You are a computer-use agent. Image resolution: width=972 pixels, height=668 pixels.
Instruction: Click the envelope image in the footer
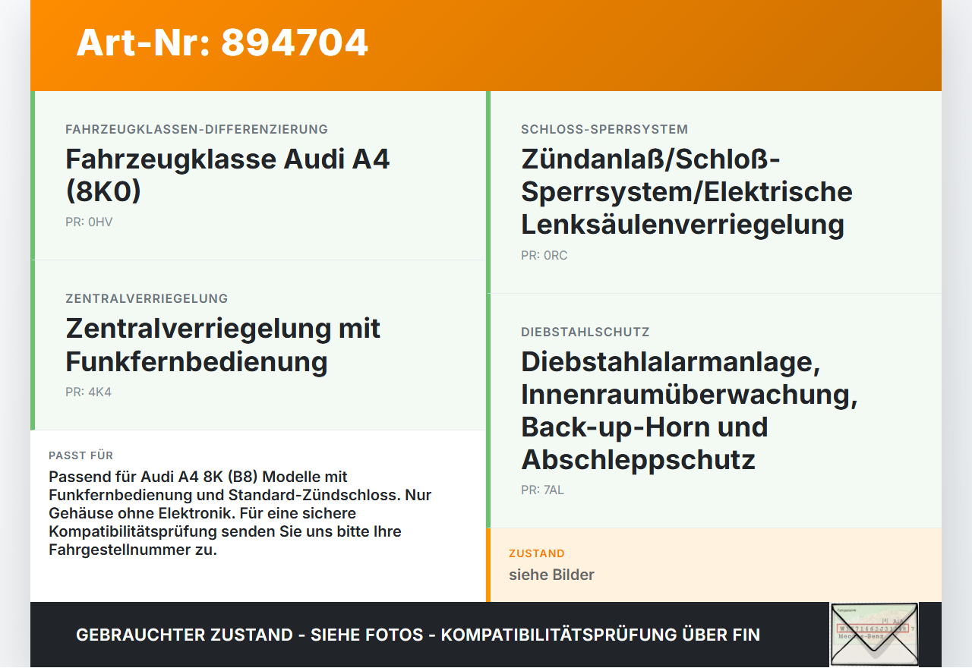[874, 635]
